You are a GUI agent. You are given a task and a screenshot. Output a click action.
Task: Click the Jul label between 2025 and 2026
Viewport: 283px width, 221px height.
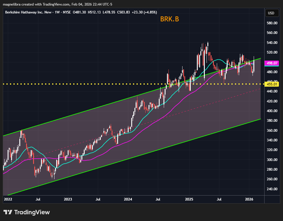coord(219,199)
